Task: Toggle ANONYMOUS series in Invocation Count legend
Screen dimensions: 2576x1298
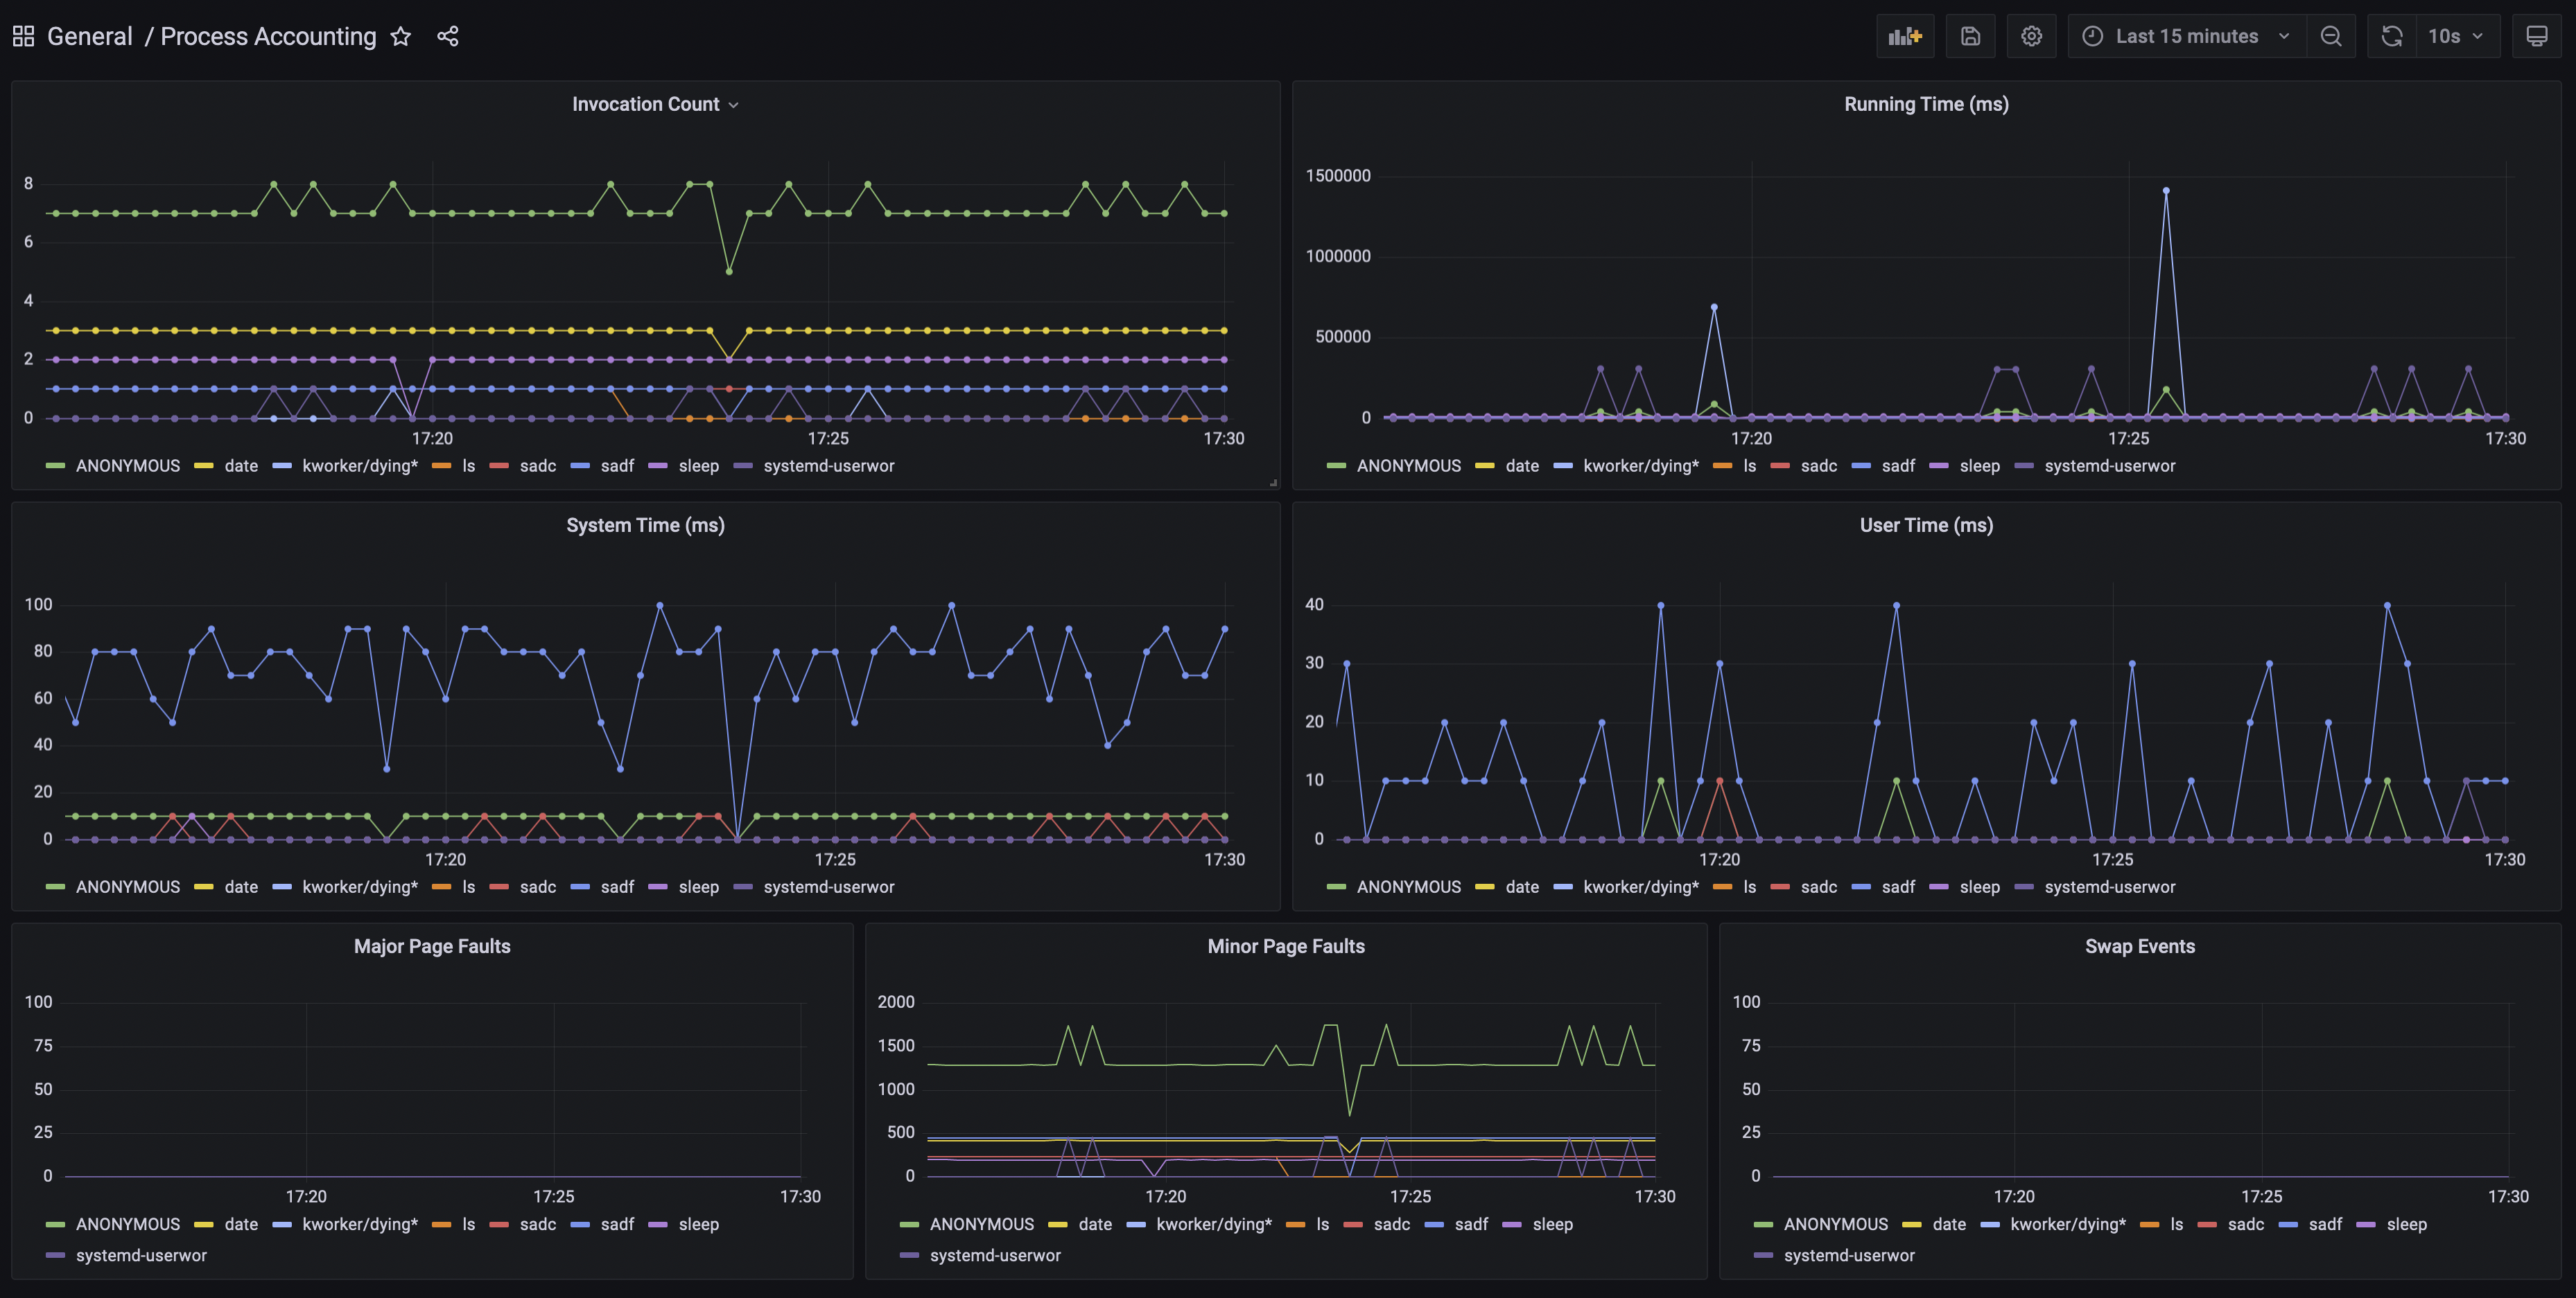Action: [x=127, y=465]
